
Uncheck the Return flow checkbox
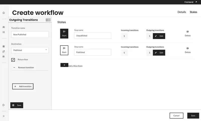pos(13,60)
